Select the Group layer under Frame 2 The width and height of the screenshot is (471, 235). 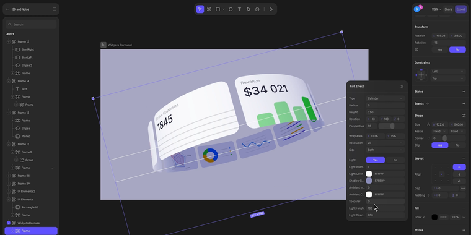click(29, 160)
